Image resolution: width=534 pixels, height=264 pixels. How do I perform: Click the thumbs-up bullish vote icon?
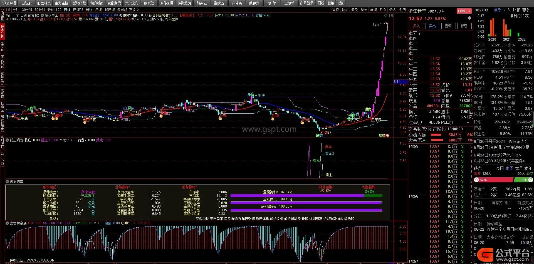(x=477, y=180)
